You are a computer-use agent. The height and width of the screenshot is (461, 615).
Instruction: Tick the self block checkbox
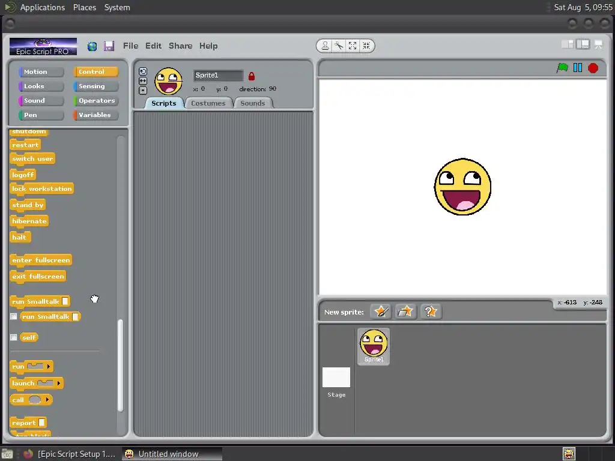click(x=13, y=337)
